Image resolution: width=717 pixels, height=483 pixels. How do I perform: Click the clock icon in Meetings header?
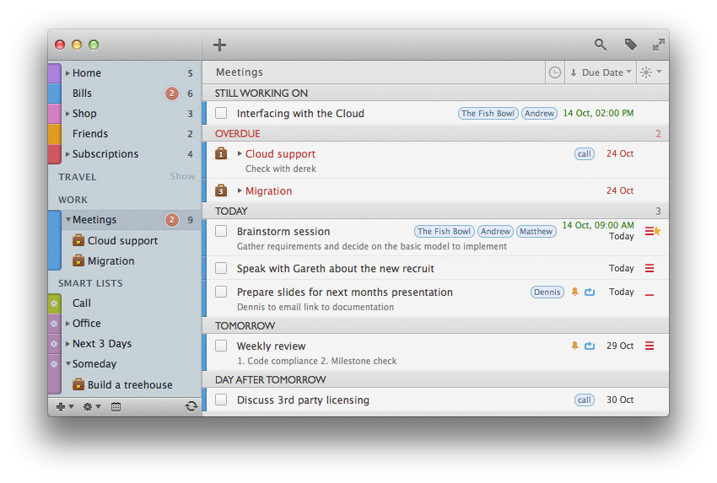(x=555, y=72)
